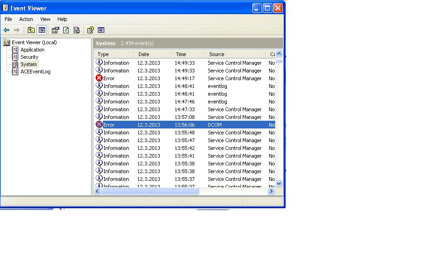Open the Help menu
This screenshot has height=277, width=434.
click(x=62, y=19)
